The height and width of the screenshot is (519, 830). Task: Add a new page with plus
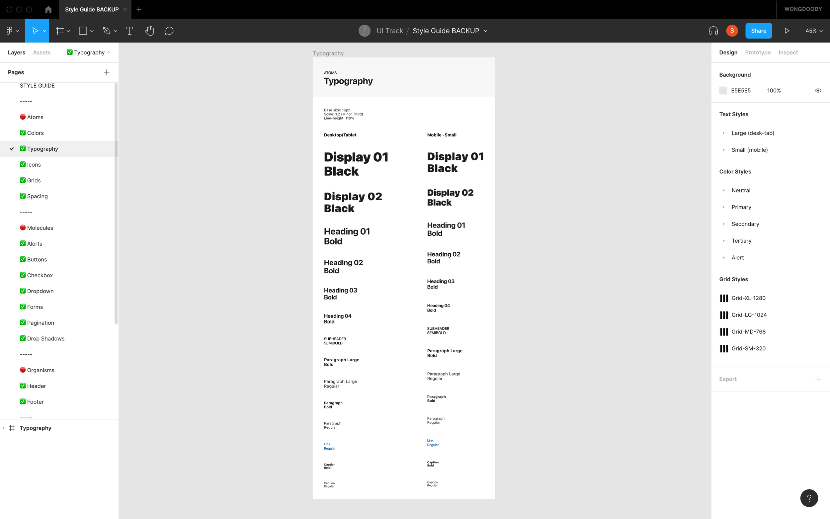pos(107,72)
